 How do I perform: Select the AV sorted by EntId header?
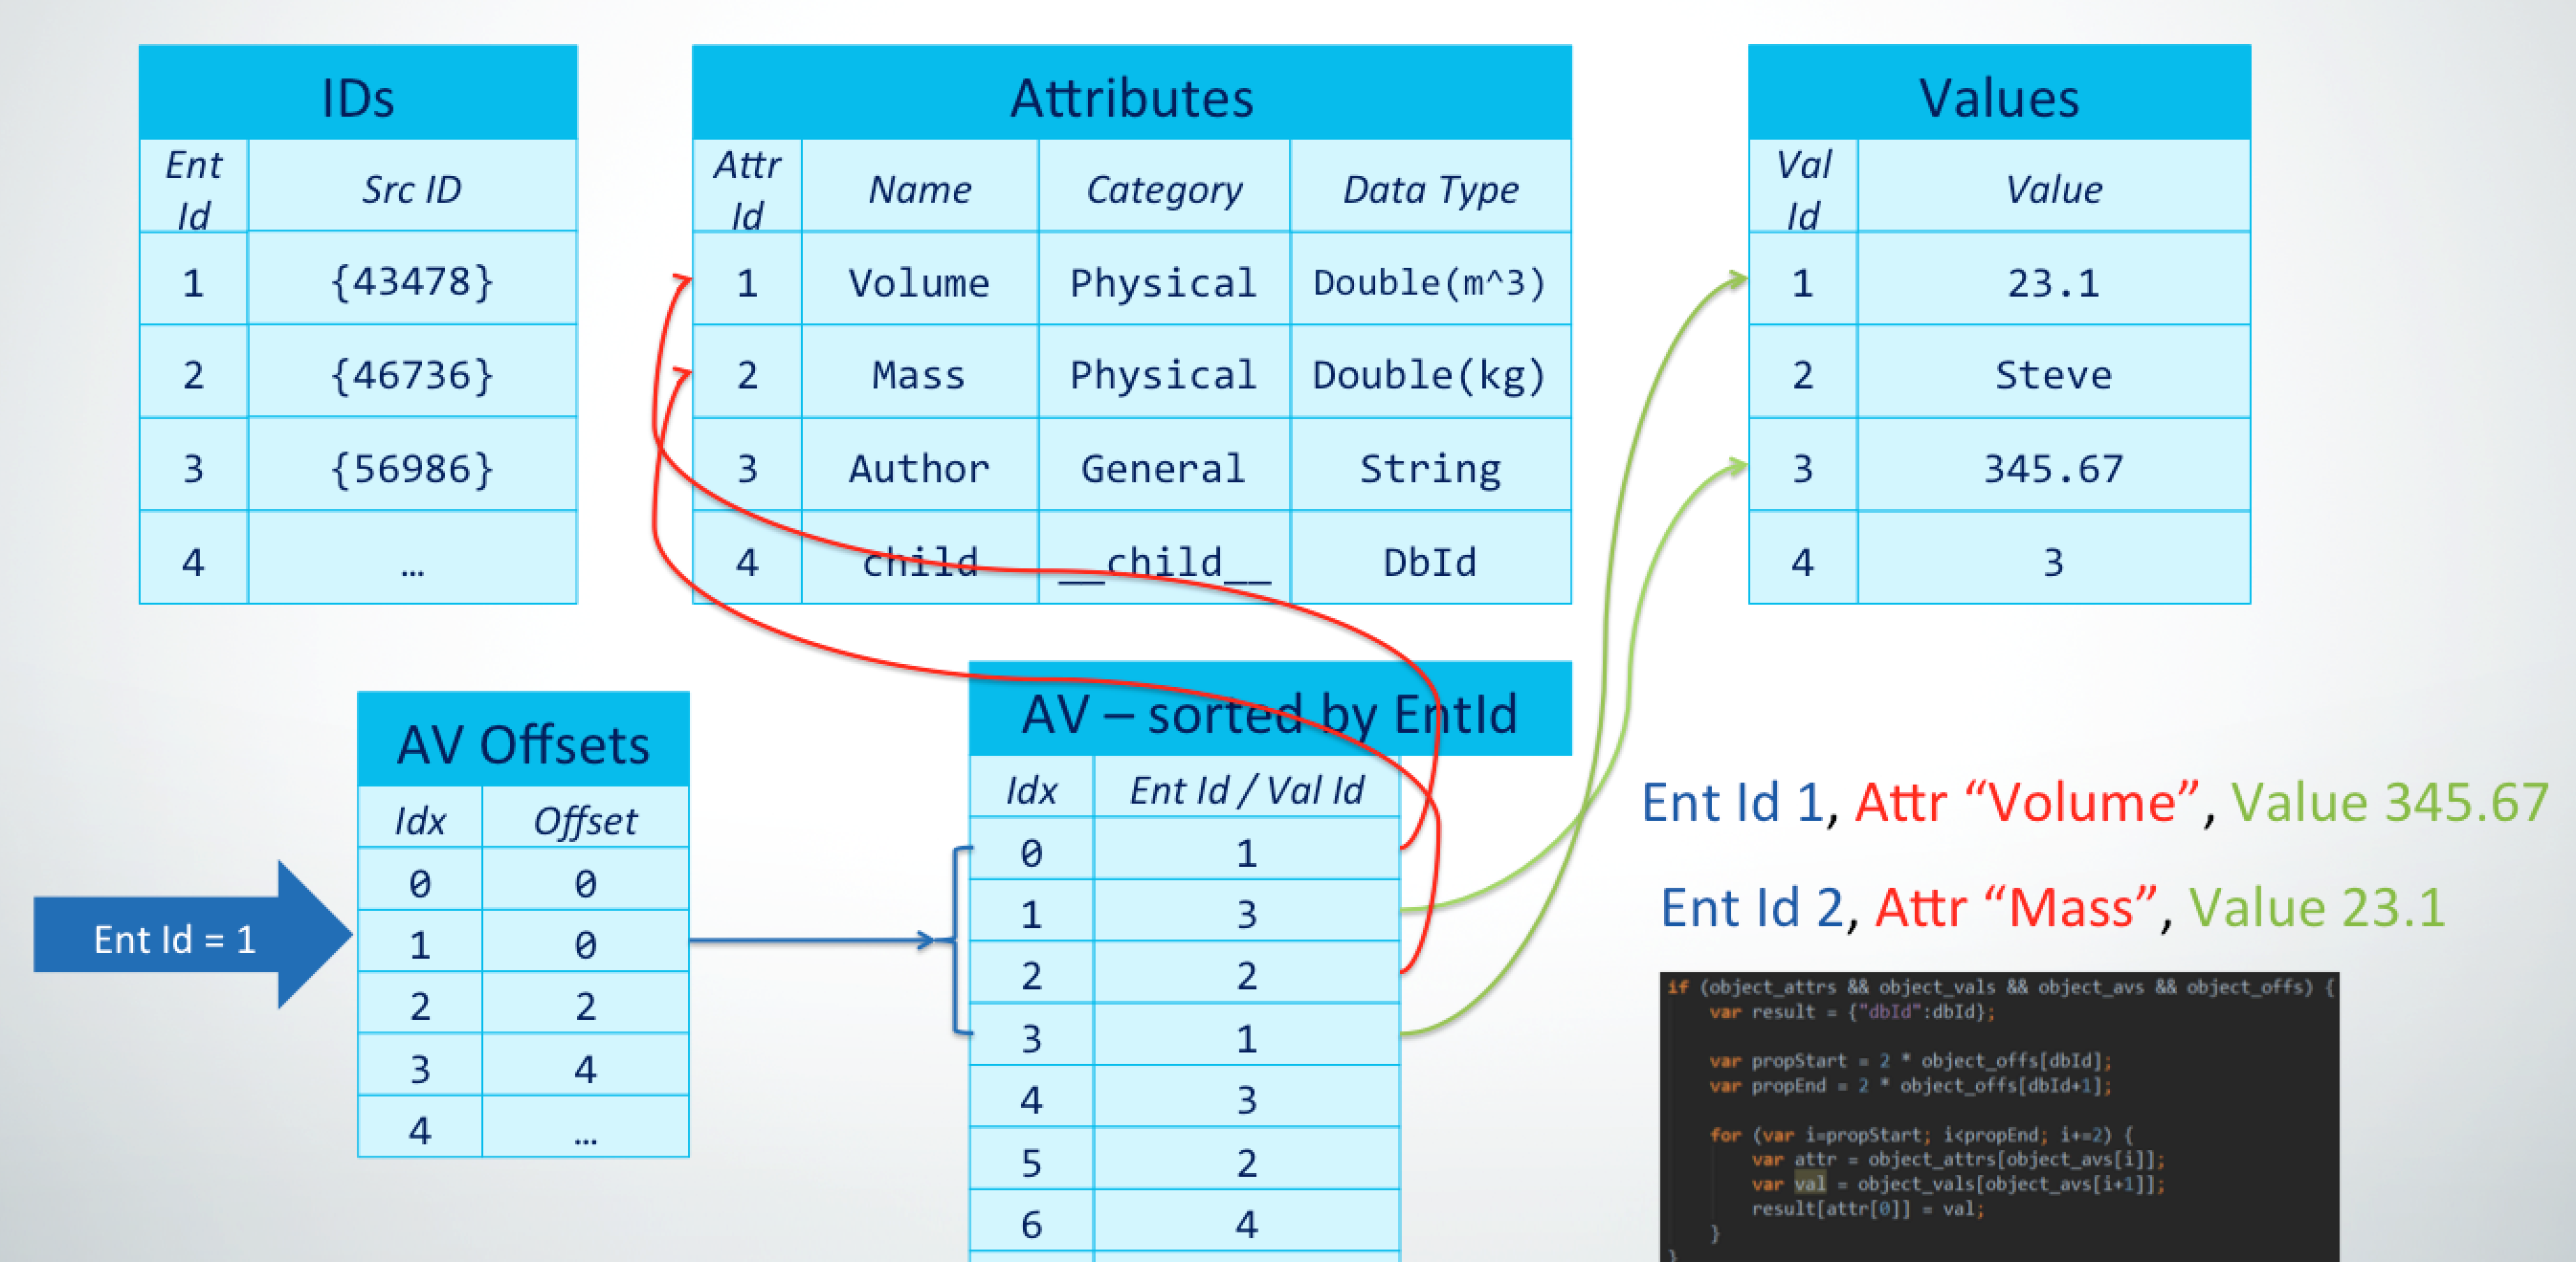(x=1270, y=712)
